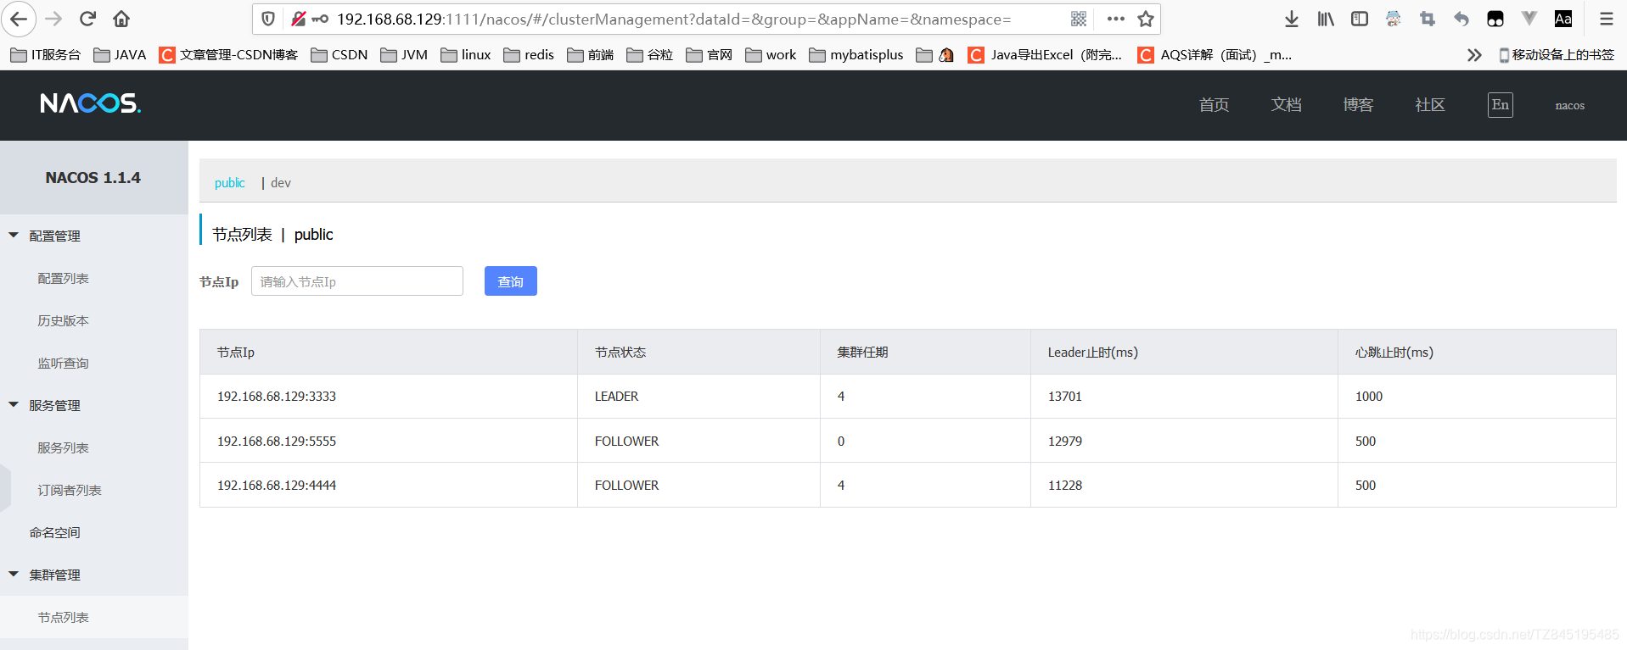This screenshot has height=650, width=1627.
Task: Open 订阅者列表 in the sidebar
Action: click(x=70, y=490)
